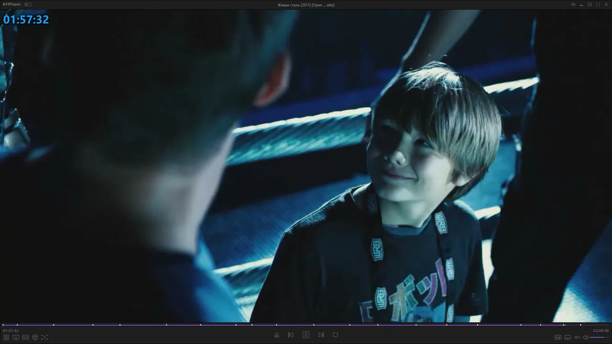Click the eject/open file button
This screenshot has width=612, height=344.
tap(276, 335)
